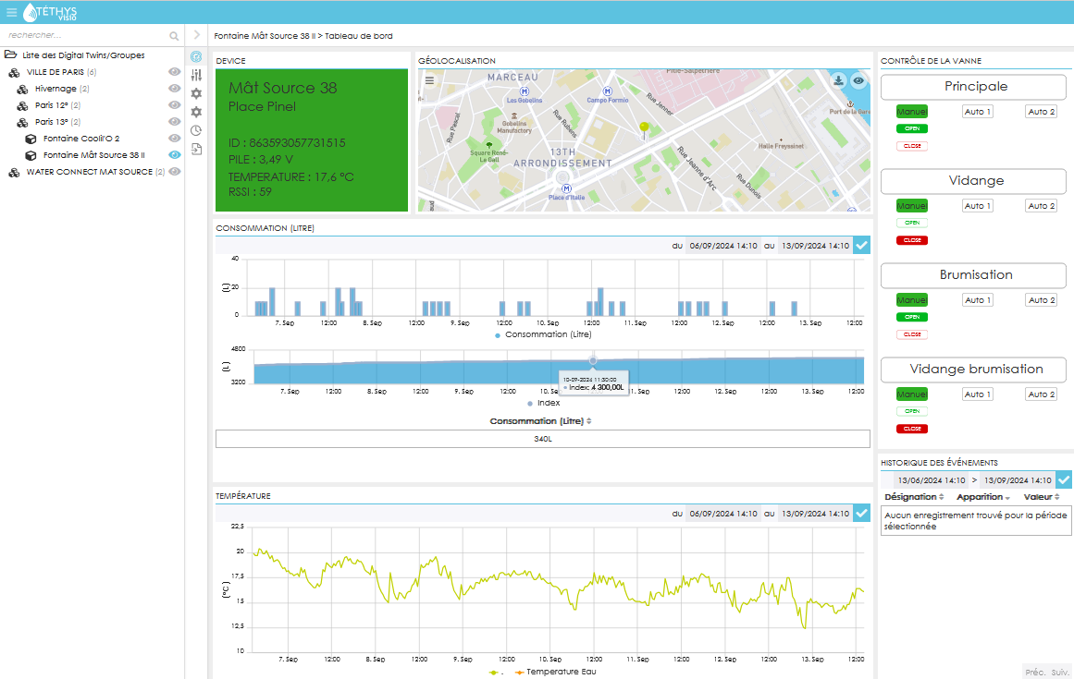Open the hamburger menu in top bar
The image size is (1074, 679).
[12, 12]
